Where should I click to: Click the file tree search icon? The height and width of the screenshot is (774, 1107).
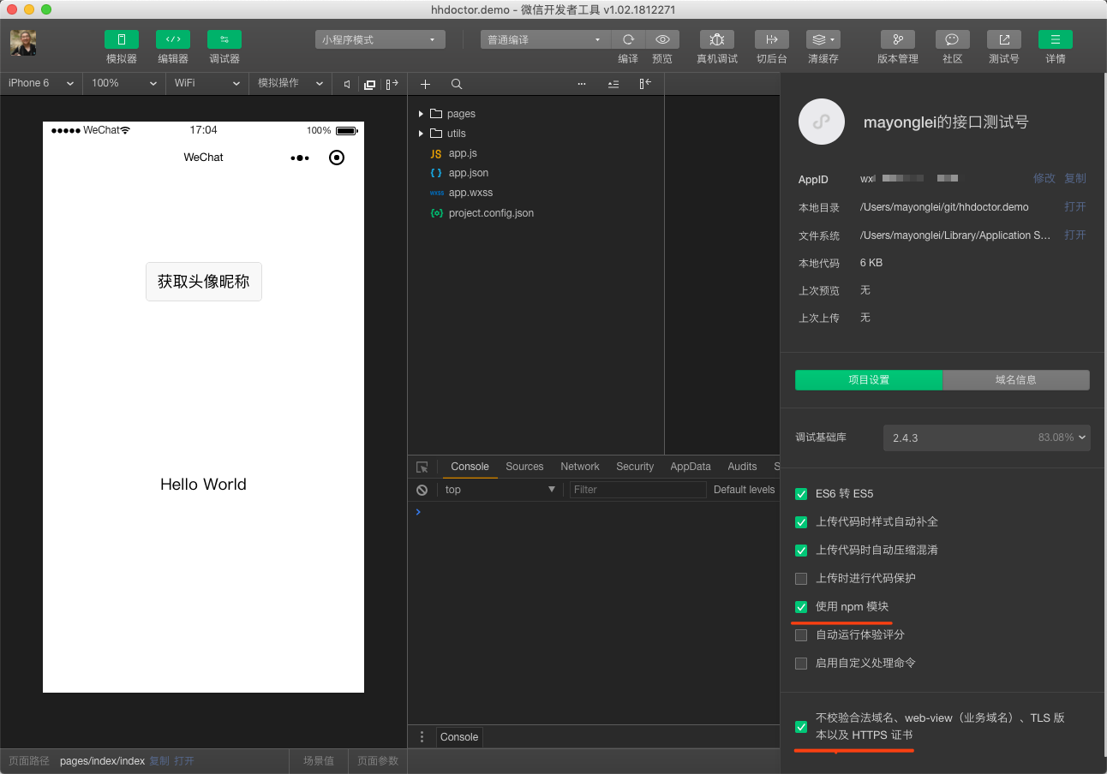tap(457, 84)
